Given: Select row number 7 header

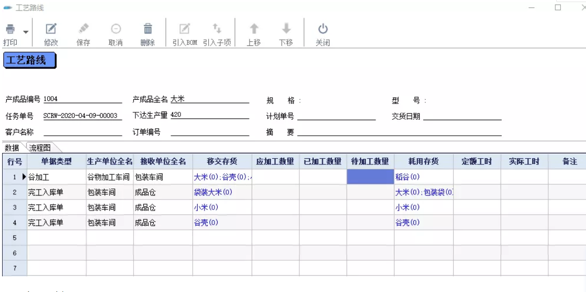Looking at the screenshot, I should 15,268.
